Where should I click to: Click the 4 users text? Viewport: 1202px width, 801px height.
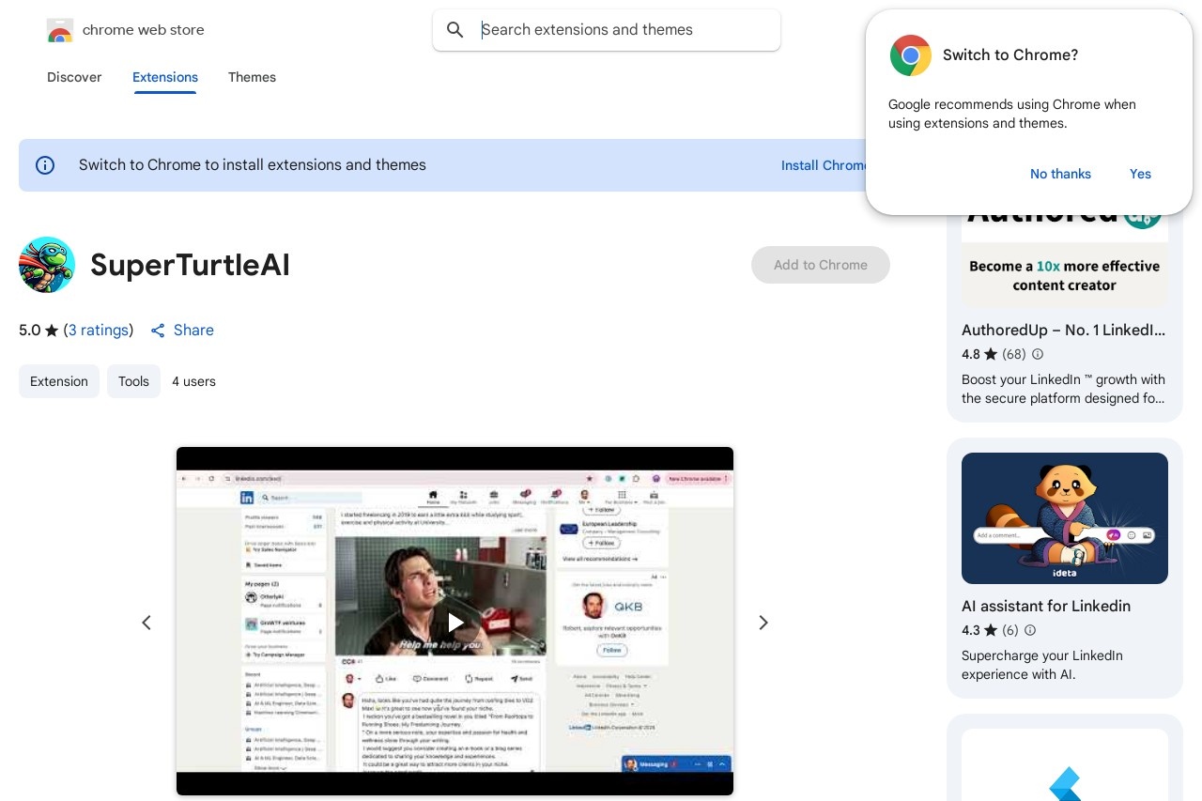point(194,381)
